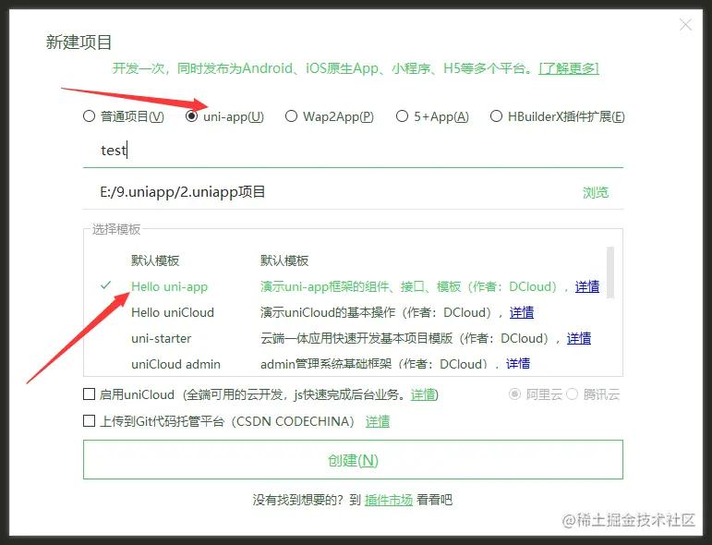Image resolution: width=712 pixels, height=545 pixels.
Task: Open 详情 link for Hello uniCloud
Action: [521, 312]
